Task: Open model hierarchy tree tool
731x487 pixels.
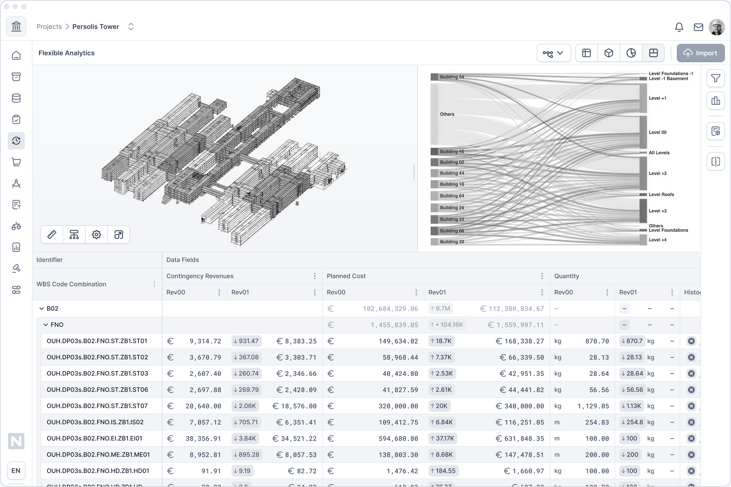Action: click(x=74, y=234)
